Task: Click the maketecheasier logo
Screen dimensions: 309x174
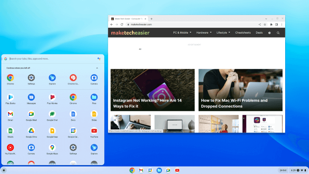Action: click(130, 33)
